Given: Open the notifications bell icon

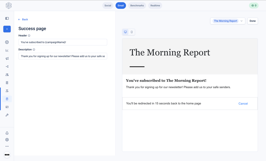Looking at the screenshot, I should pyautogui.click(x=7, y=133).
